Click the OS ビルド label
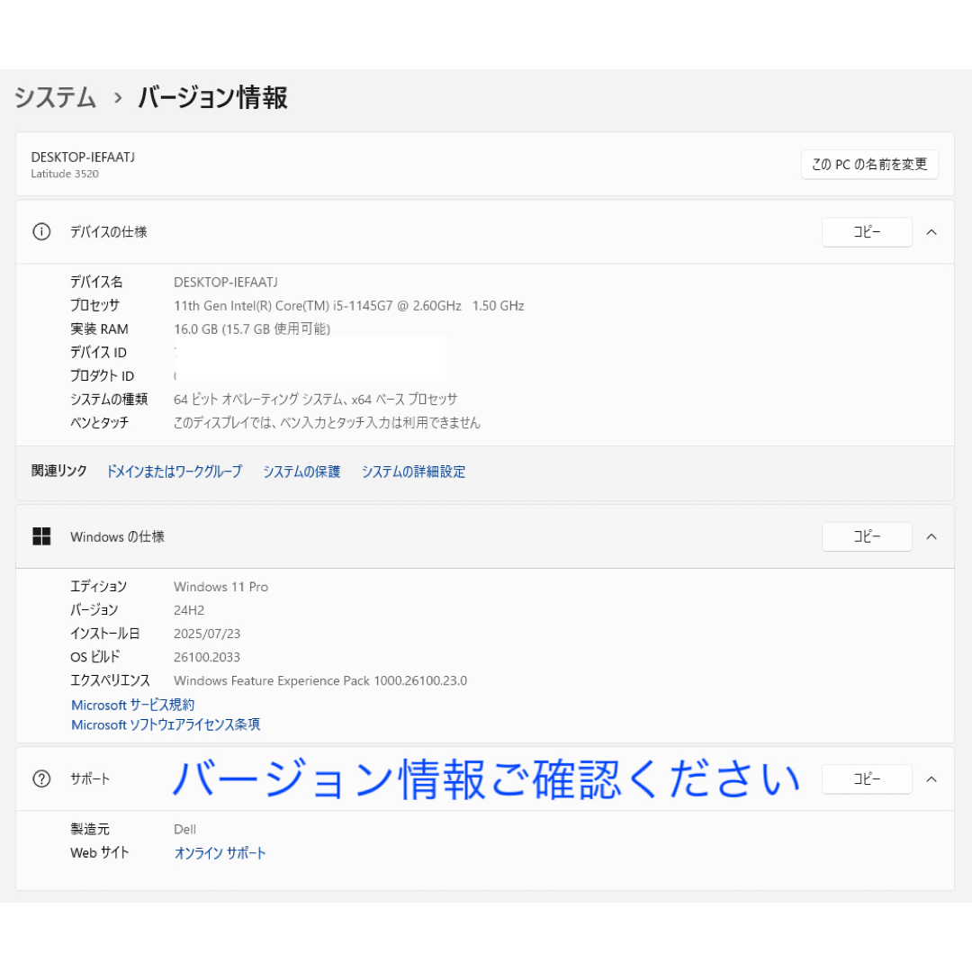The image size is (972, 972). tap(94, 656)
